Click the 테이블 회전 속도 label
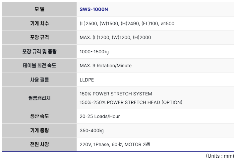This screenshot has width=236, height=161. 39,66
